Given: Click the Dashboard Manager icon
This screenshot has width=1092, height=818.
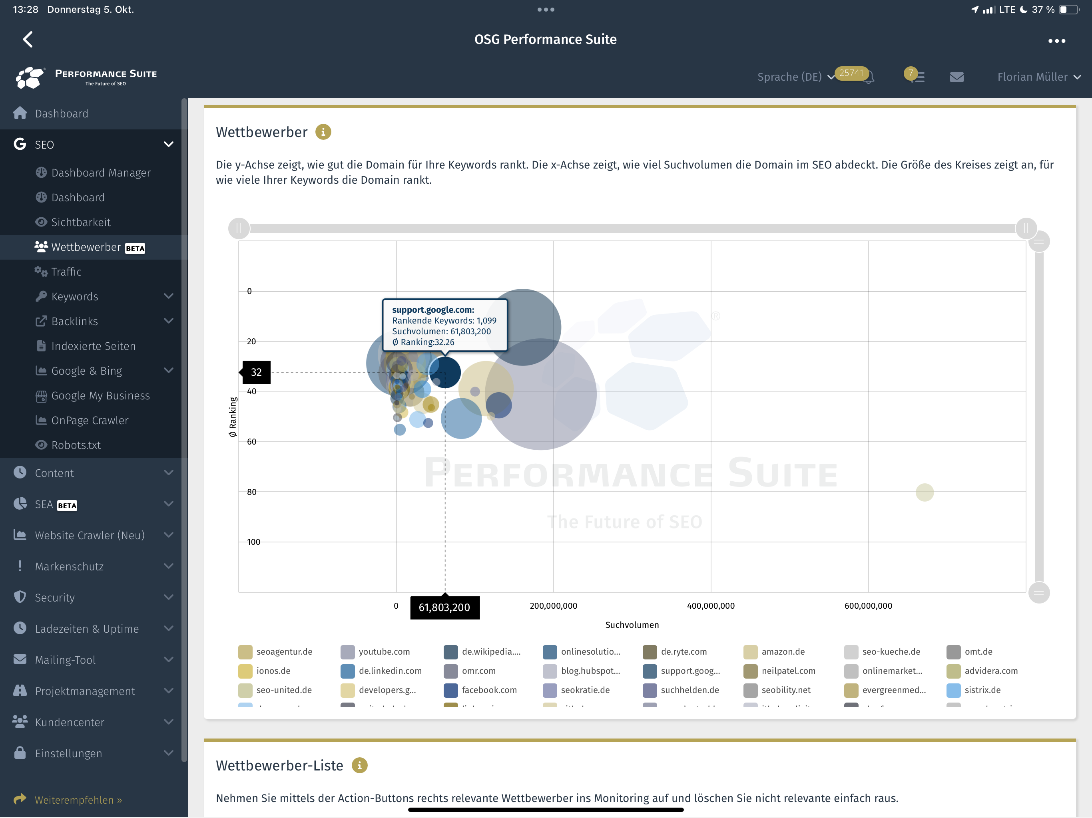Looking at the screenshot, I should click(x=40, y=173).
